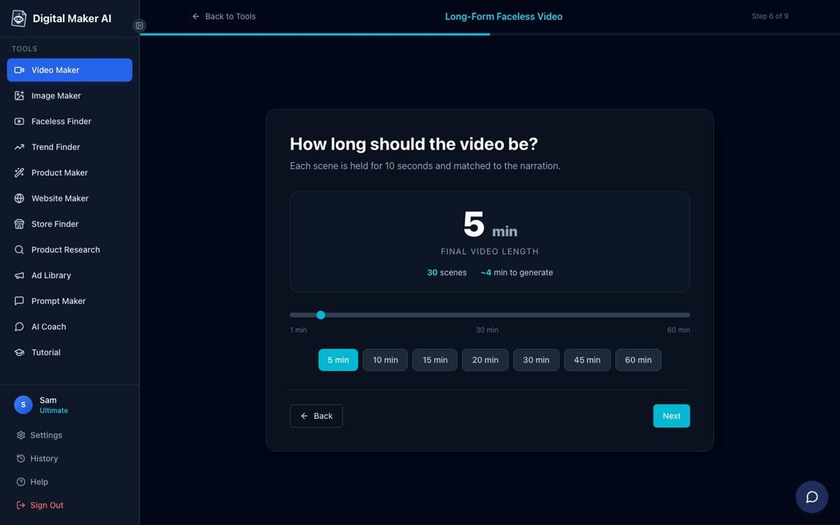Click the Prompt Maker message icon

coord(19,301)
